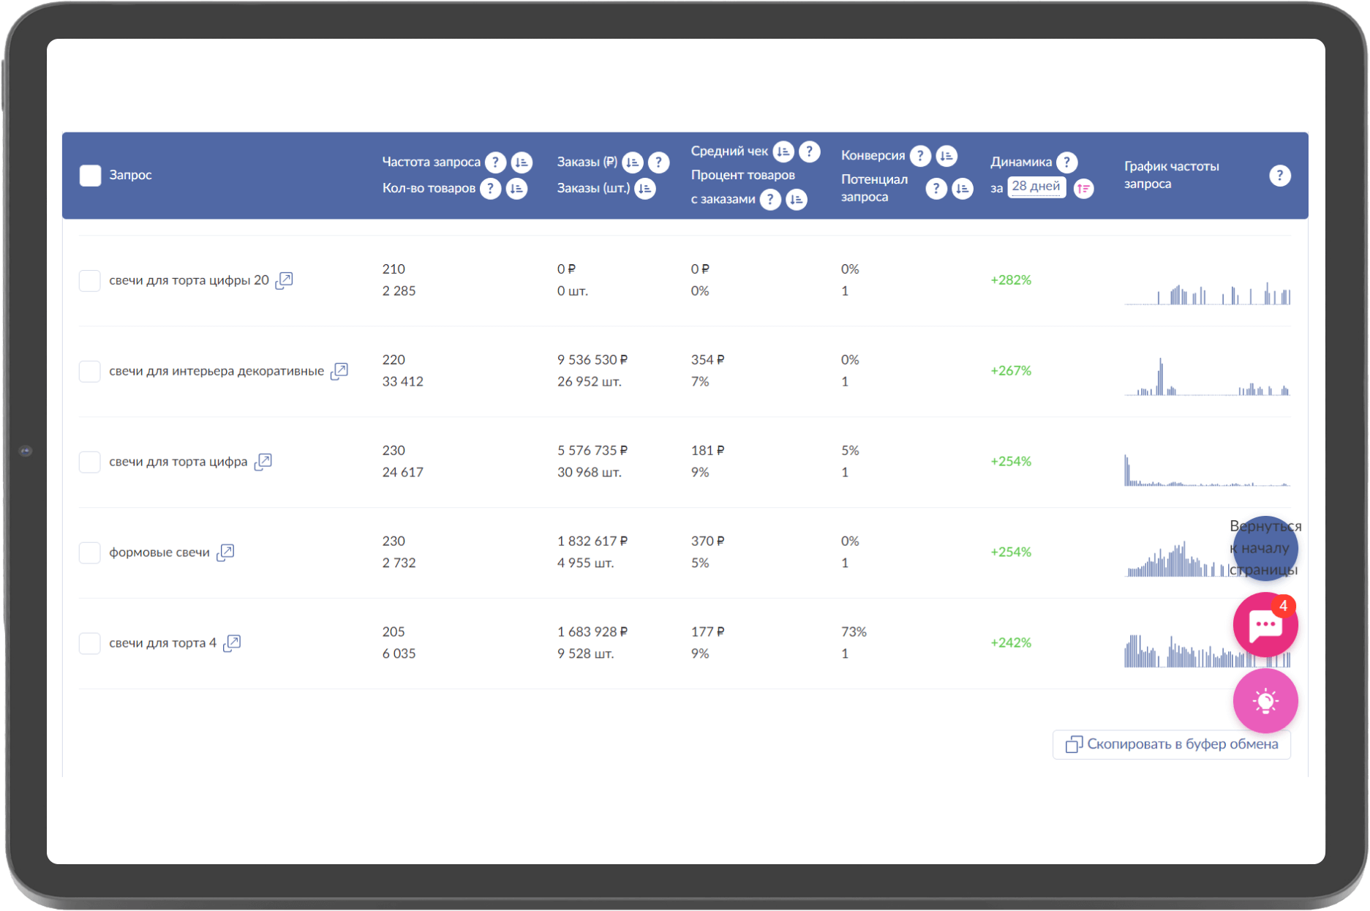This screenshot has height=911, width=1370.
Task: Sort by Потенциал запроса
Action: 963,189
